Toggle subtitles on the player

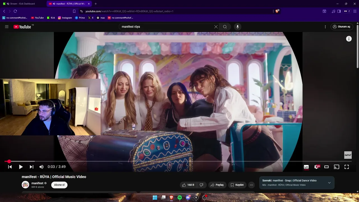[x=306, y=167]
